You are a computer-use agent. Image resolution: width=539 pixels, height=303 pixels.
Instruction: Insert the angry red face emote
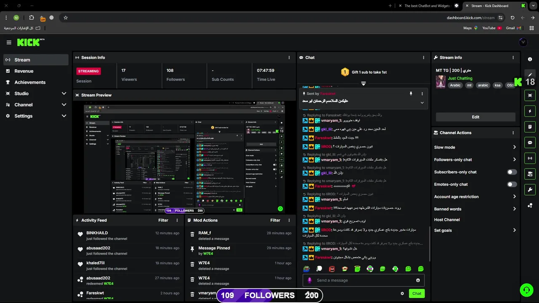coord(332,269)
